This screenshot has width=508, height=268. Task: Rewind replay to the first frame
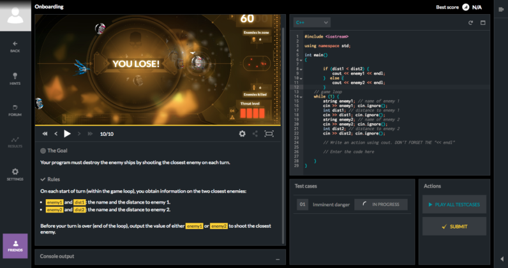45,134
